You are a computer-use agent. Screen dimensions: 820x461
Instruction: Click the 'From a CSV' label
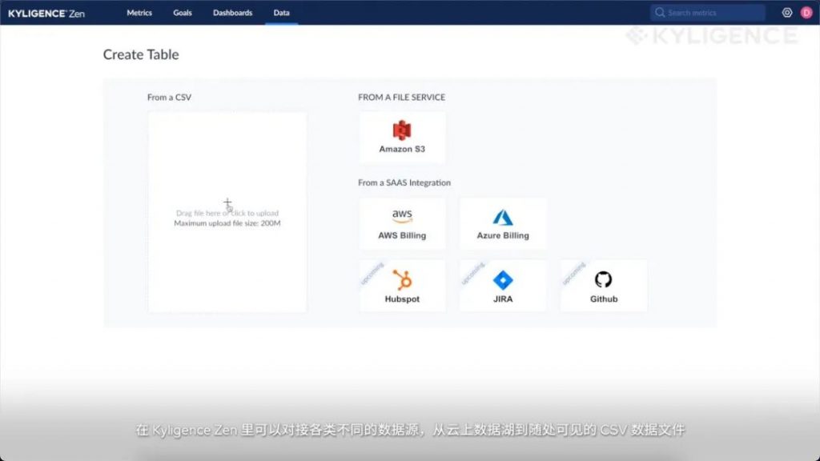point(170,97)
